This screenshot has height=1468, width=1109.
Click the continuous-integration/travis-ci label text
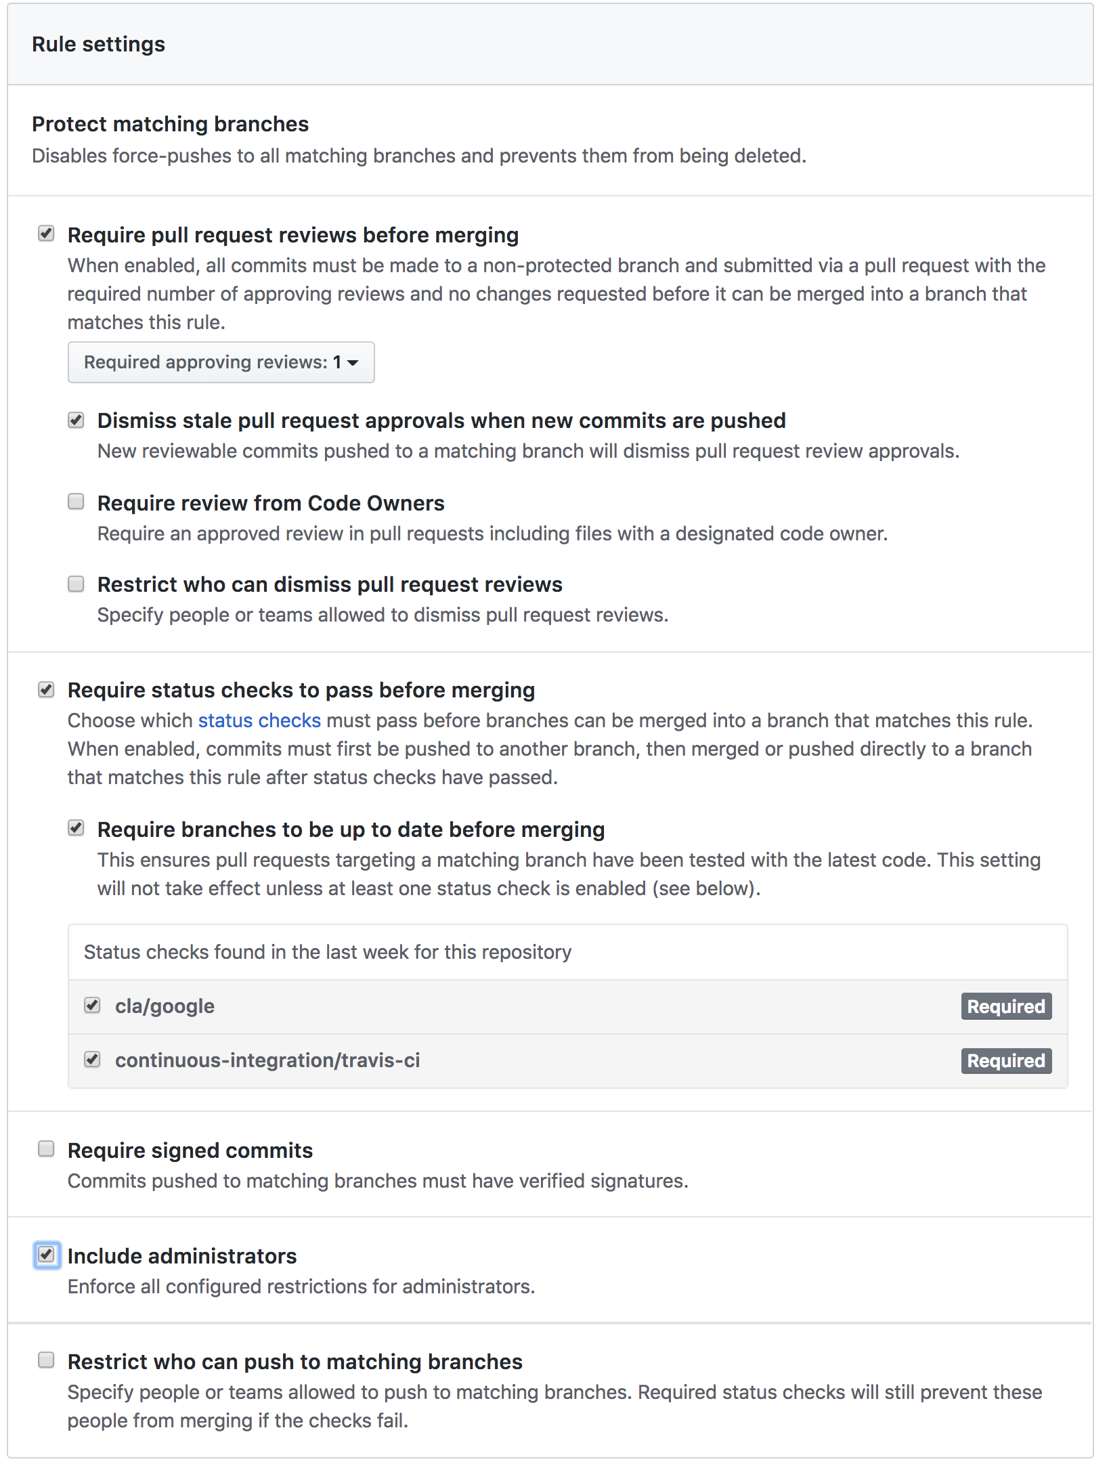click(x=268, y=1060)
